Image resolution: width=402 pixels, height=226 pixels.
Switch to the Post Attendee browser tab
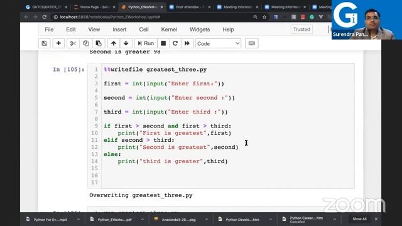[x=190, y=7]
